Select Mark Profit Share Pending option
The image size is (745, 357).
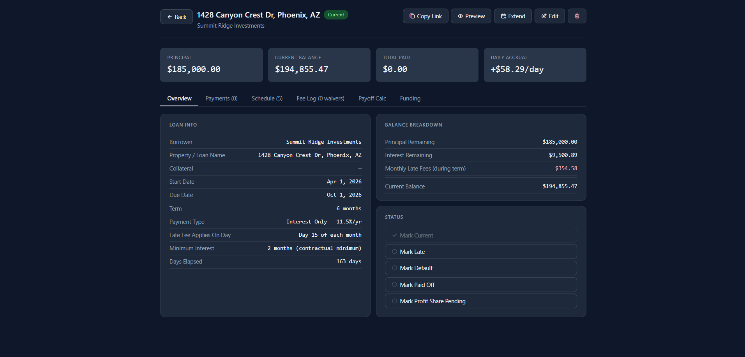tap(481, 301)
